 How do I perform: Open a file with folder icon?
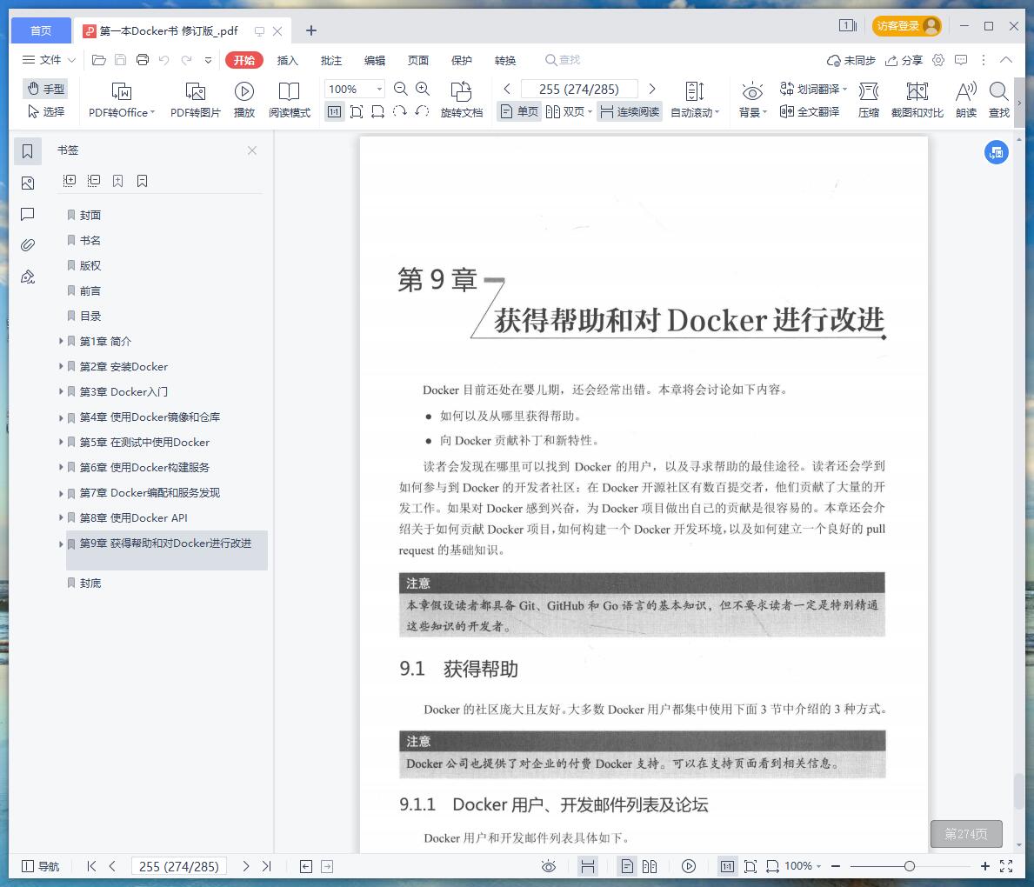pos(99,60)
